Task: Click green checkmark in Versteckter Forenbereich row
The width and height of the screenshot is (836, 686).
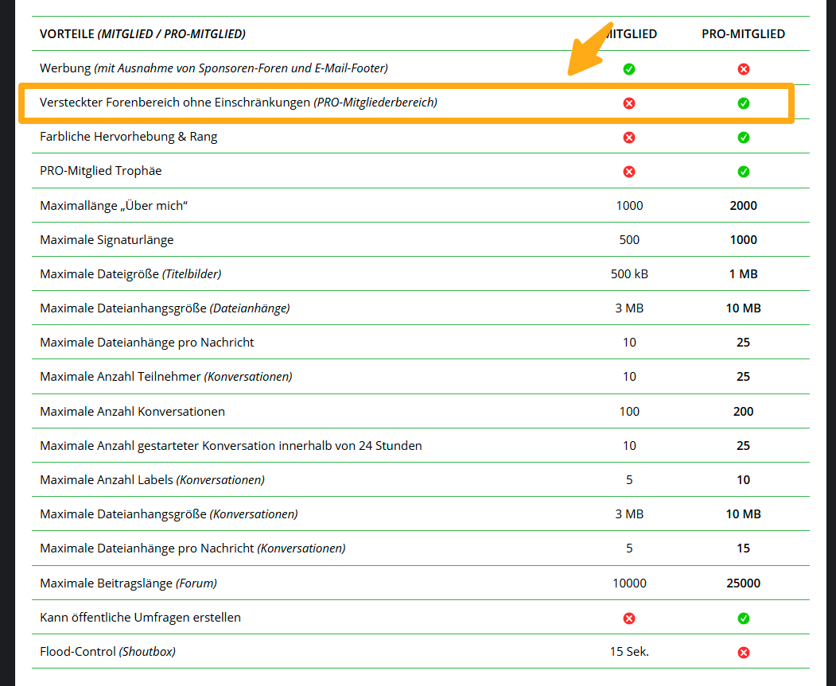Action: click(x=744, y=103)
